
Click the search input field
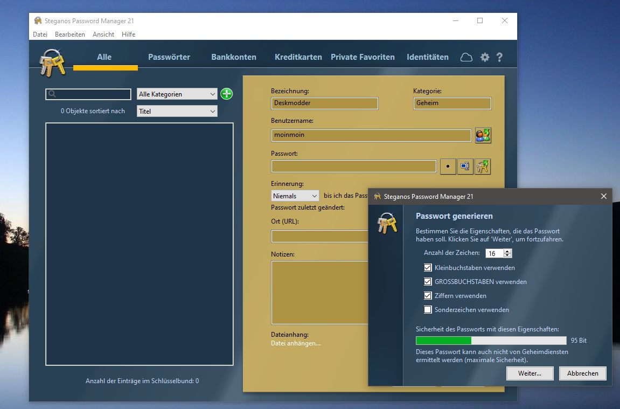tap(88, 94)
